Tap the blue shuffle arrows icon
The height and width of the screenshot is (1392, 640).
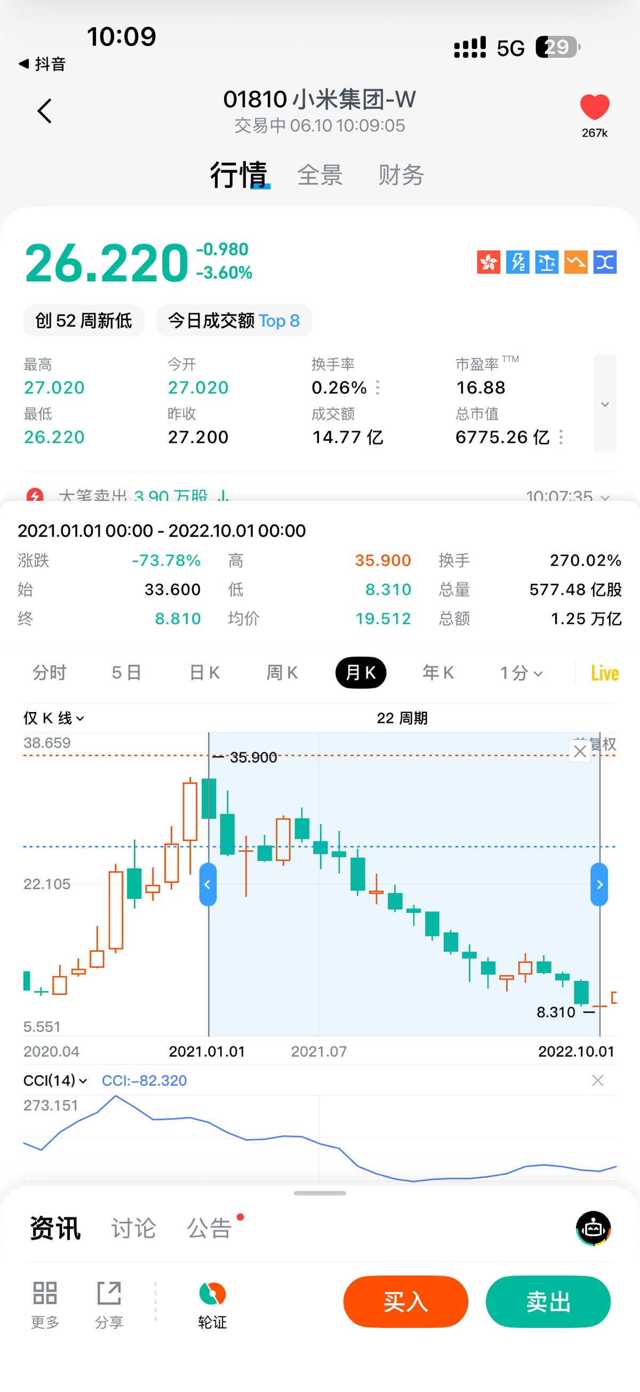pos(605,262)
